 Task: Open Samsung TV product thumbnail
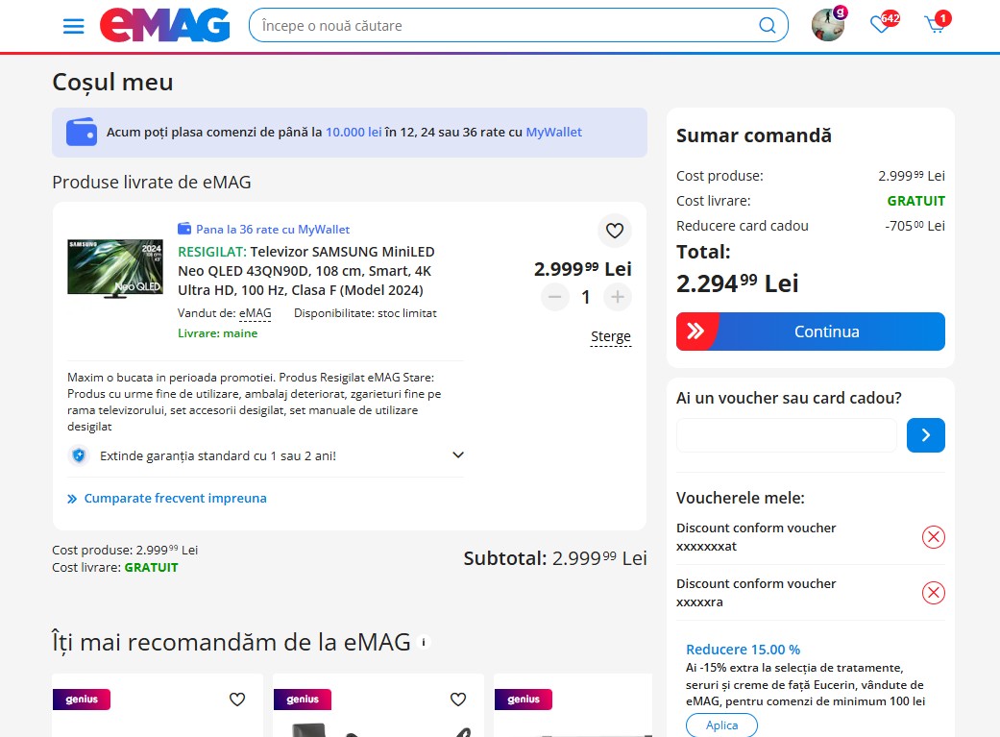pos(115,269)
